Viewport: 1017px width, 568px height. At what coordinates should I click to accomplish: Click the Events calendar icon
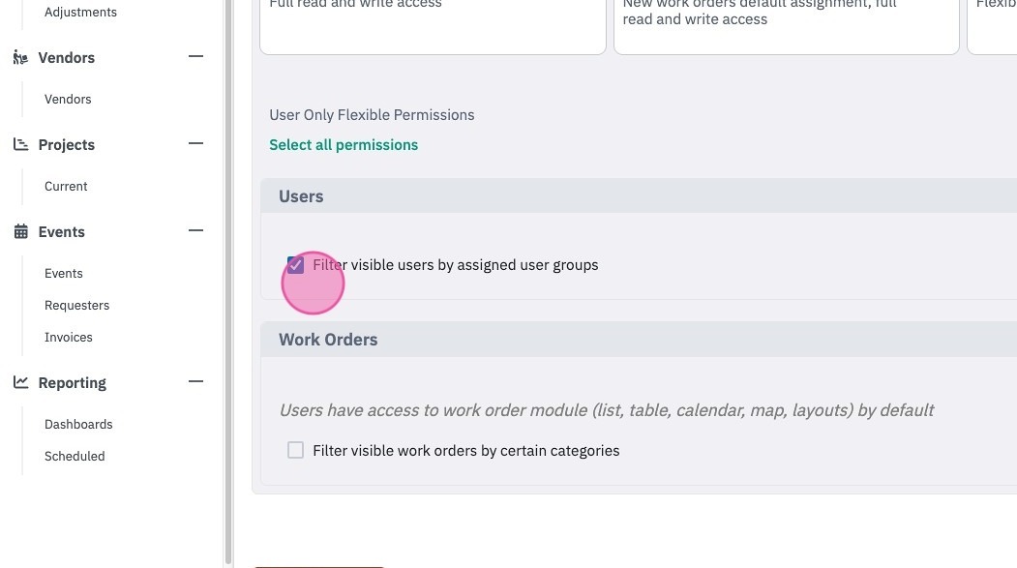(x=20, y=231)
